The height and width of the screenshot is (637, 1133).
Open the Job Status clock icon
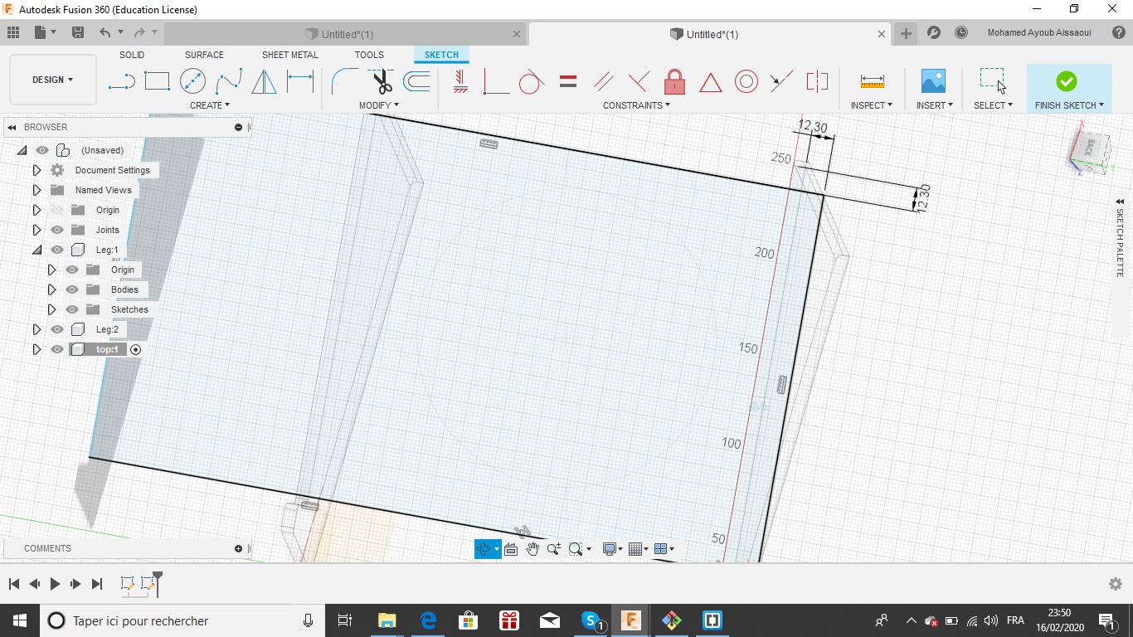click(x=961, y=33)
